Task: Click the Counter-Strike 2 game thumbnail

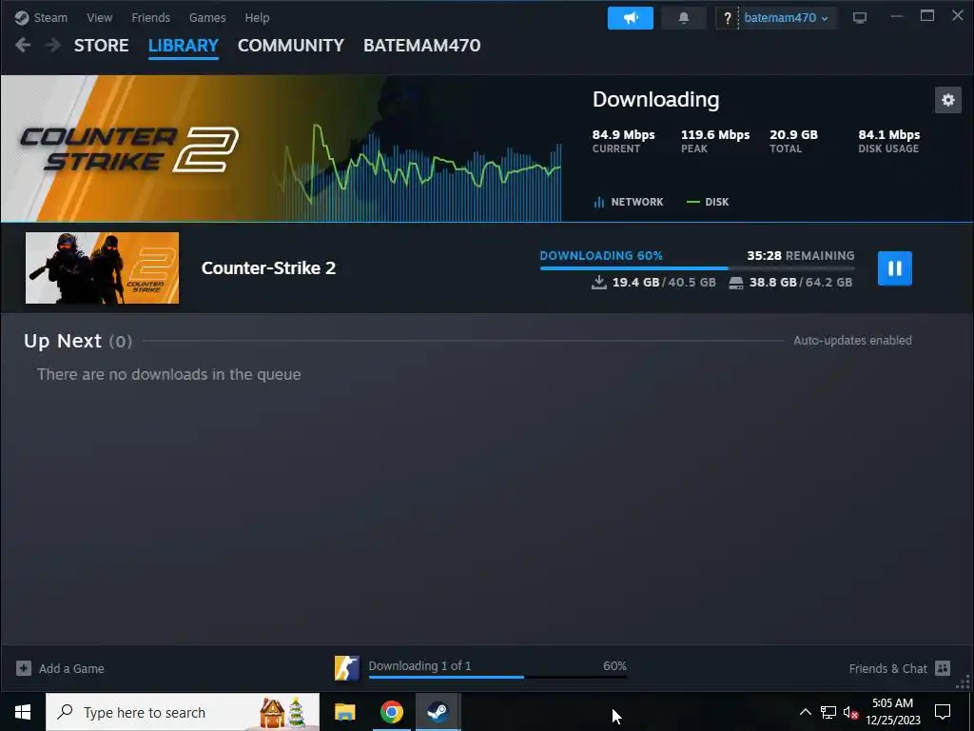Action: (x=102, y=267)
